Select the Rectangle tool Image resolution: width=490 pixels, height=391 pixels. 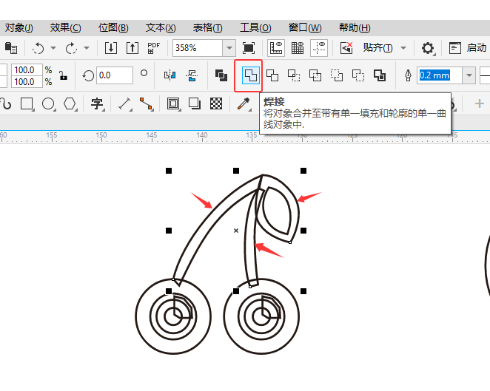click(x=27, y=103)
